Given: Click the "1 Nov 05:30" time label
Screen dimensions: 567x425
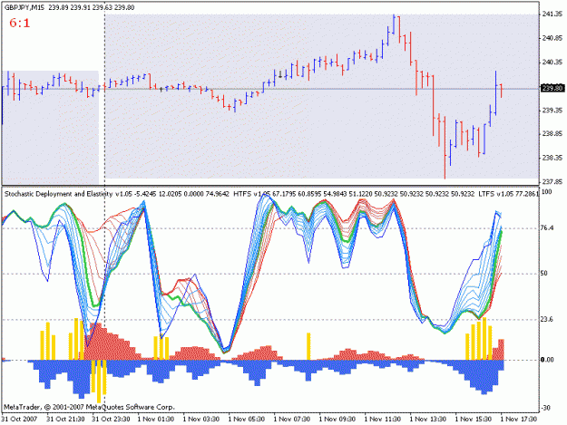Looking at the screenshot, I should [246, 420].
